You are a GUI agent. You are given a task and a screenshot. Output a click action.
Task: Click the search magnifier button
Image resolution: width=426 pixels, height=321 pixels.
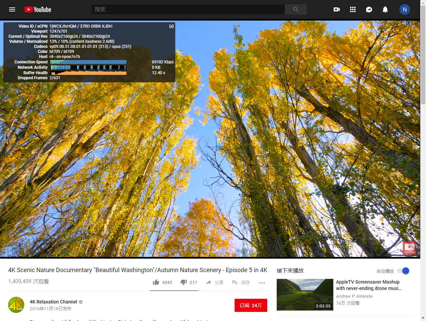coord(296,9)
